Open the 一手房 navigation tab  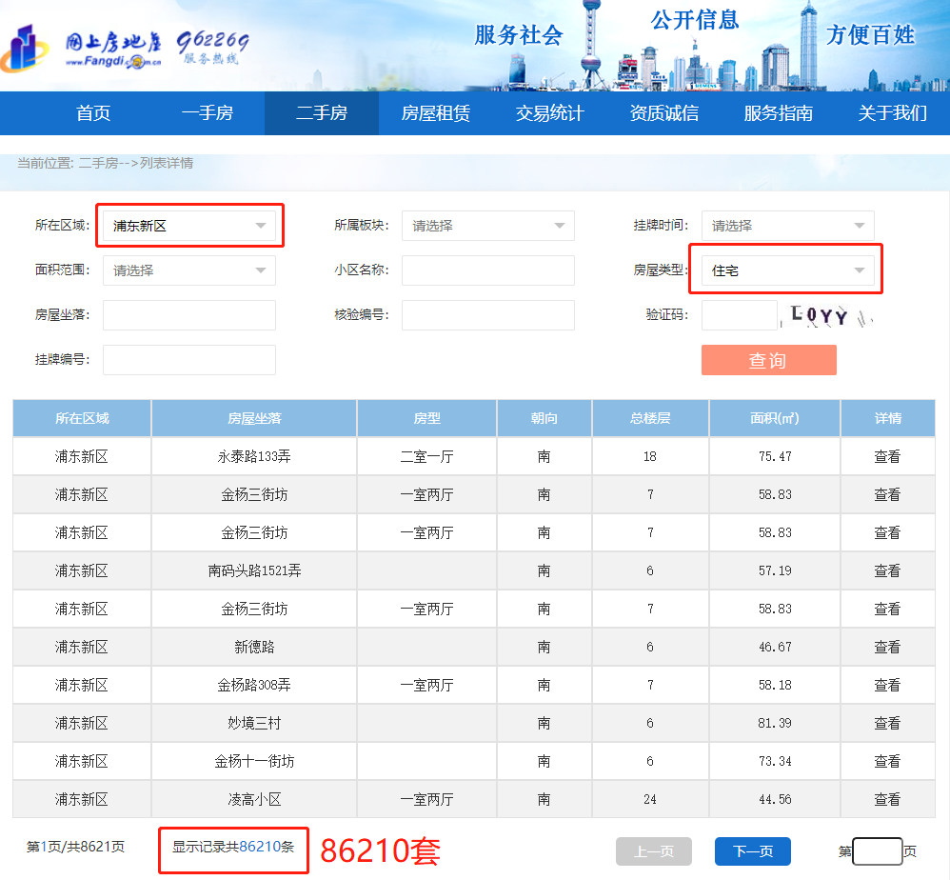[x=208, y=113]
